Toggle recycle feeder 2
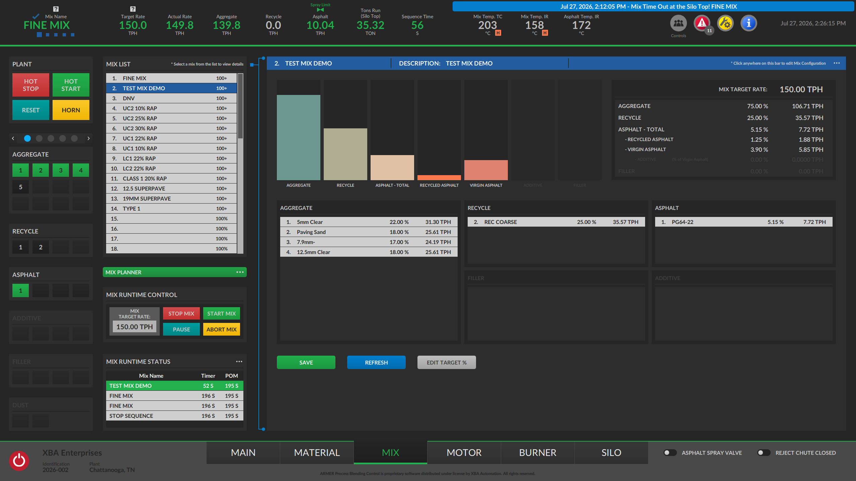Image resolution: width=856 pixels, height=481 pixels. point(41,247)
